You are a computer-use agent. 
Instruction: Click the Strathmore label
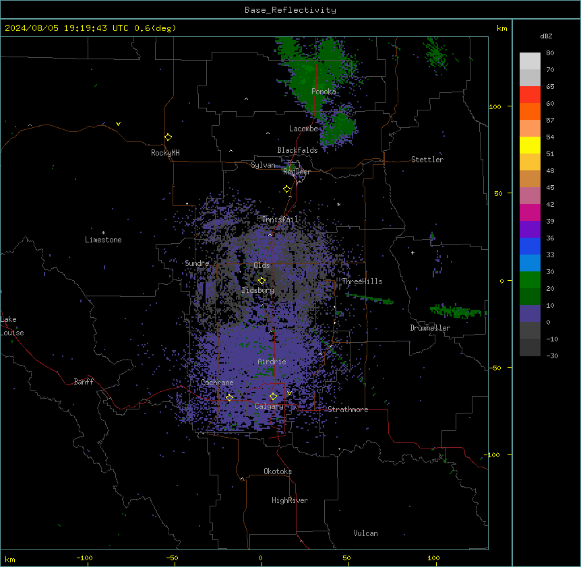pos(348,409)
